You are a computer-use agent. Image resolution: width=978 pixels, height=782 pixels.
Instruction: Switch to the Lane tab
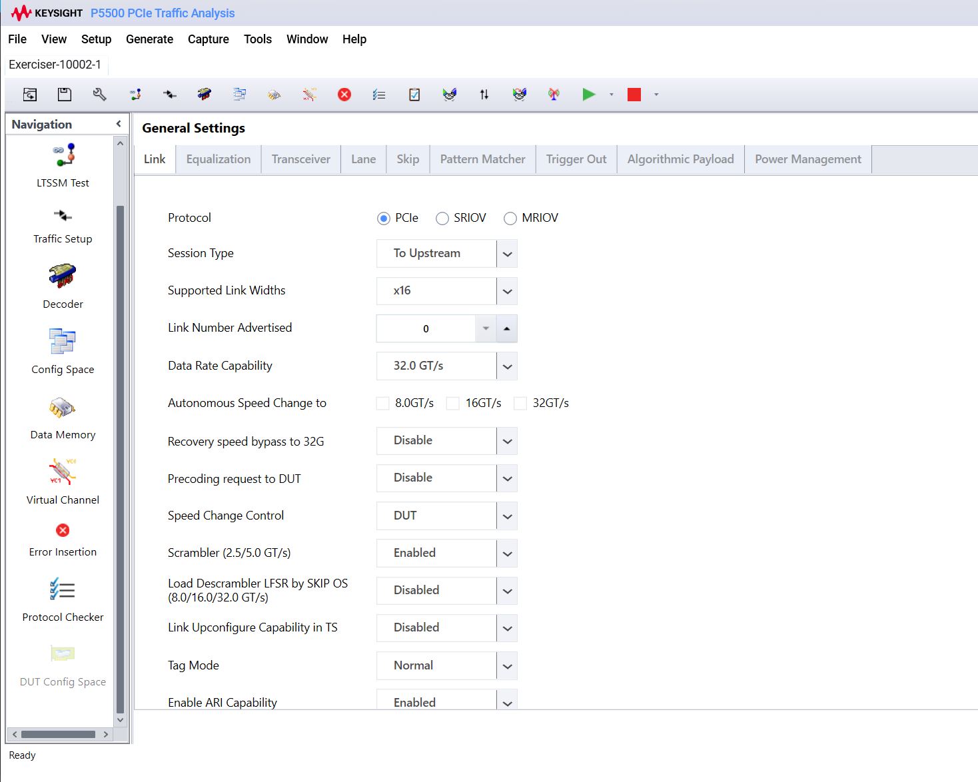pos(364,159)
